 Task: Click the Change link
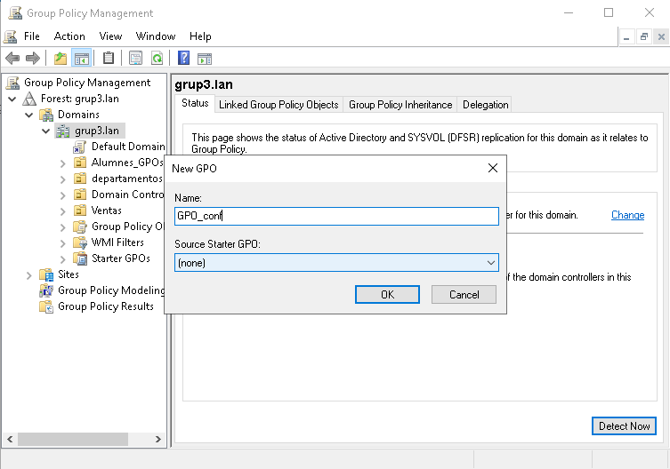(627, 215)
